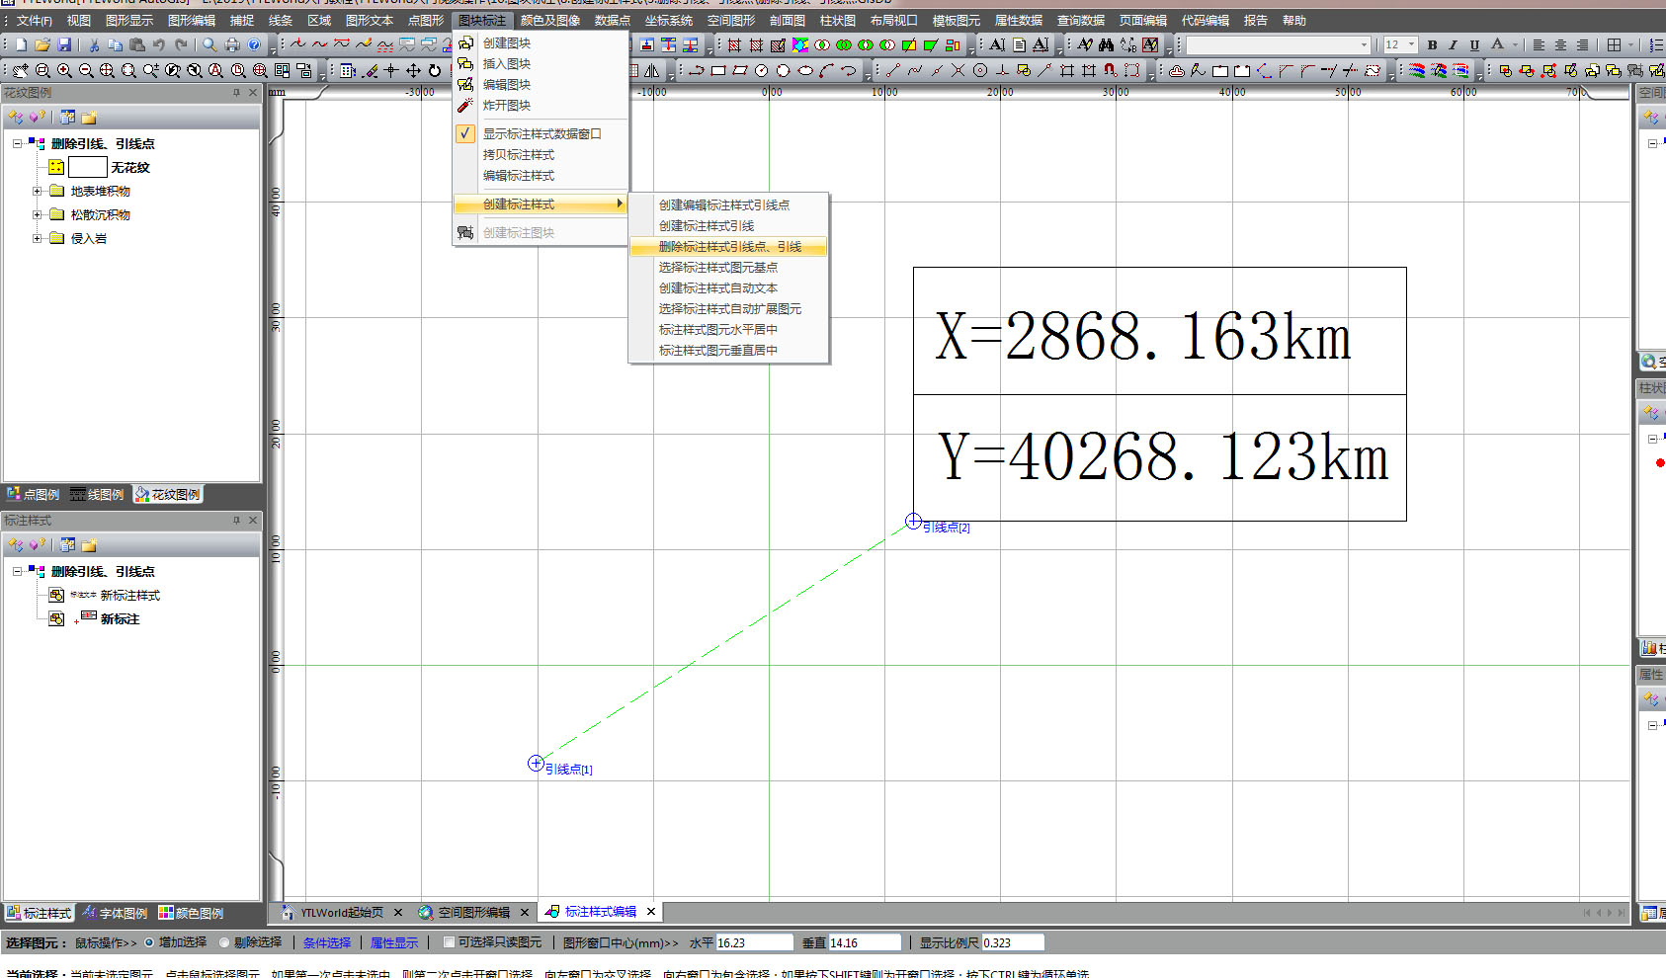Screen dimensions: 1666x978
Task: Select the 新标注 tree item
Action: [120, 619]
